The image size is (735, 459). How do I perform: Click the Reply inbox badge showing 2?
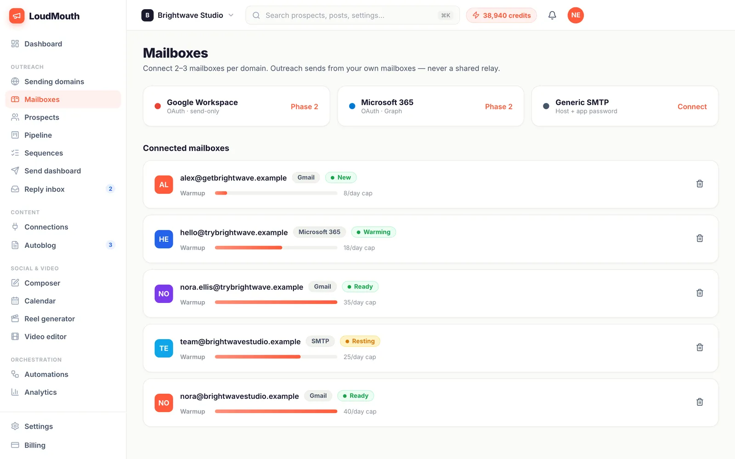click(110, 189)
